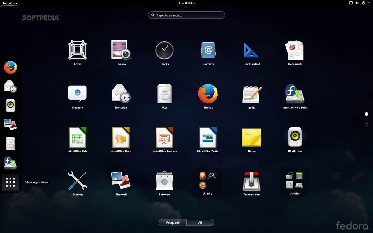Switch to the All tab
Image resolution: width=373 pixels, height=233 pixels.
pos(200,223)
